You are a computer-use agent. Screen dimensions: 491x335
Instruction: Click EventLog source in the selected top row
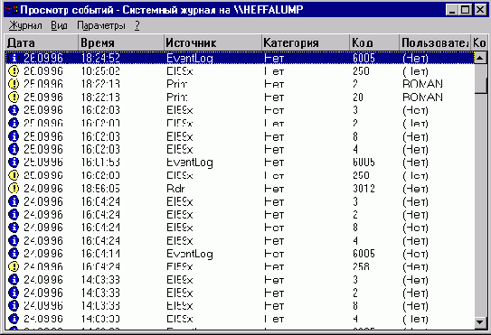click(190, 59)
